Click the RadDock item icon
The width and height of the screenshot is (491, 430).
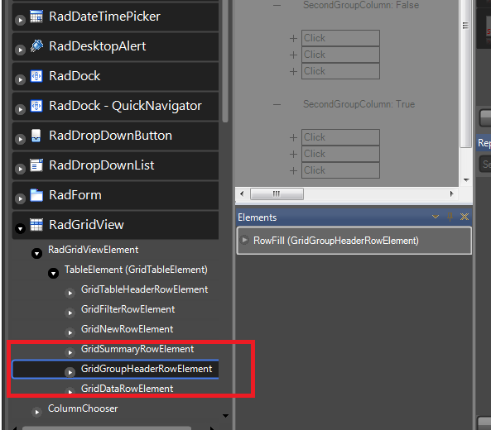[x=36, y=76]
